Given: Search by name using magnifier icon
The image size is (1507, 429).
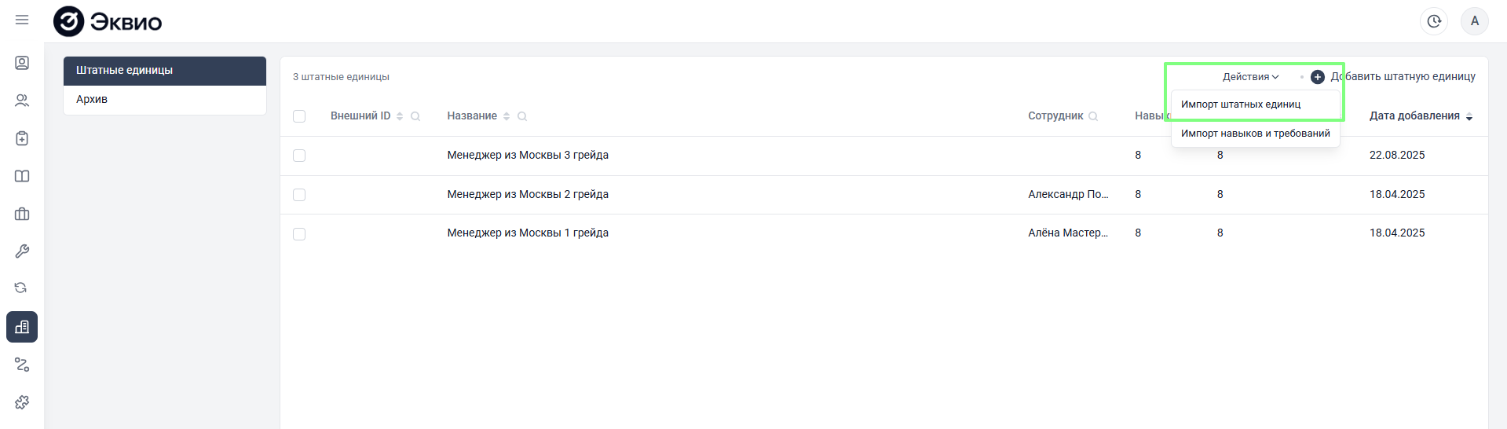Looking at the screenshot, I should pyautogui.click(x=522, y=116).
